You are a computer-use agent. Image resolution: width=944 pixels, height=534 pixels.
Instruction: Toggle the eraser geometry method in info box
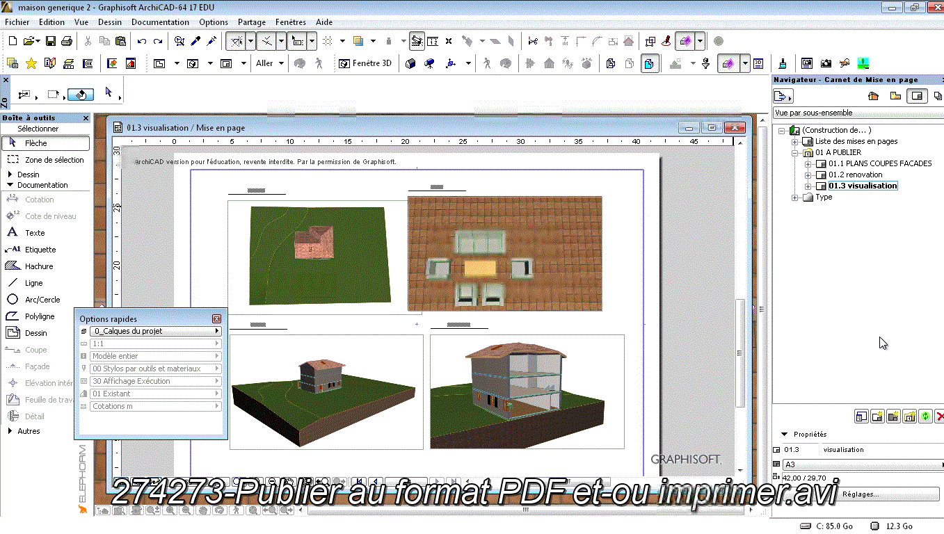tap(81, 95)
